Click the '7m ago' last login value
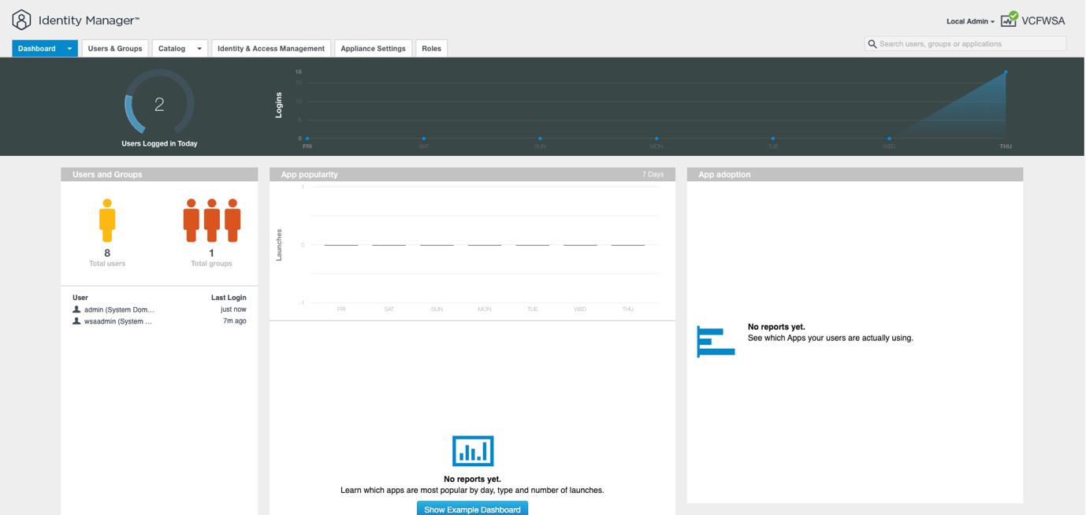The image size is (1086, 515). 235,321
